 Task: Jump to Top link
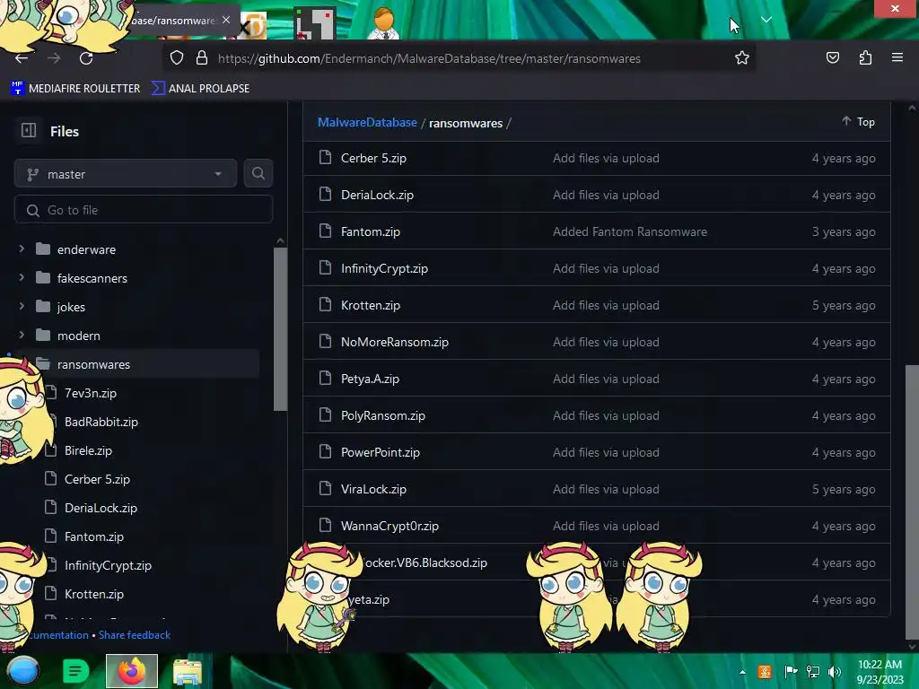(859, 121)
